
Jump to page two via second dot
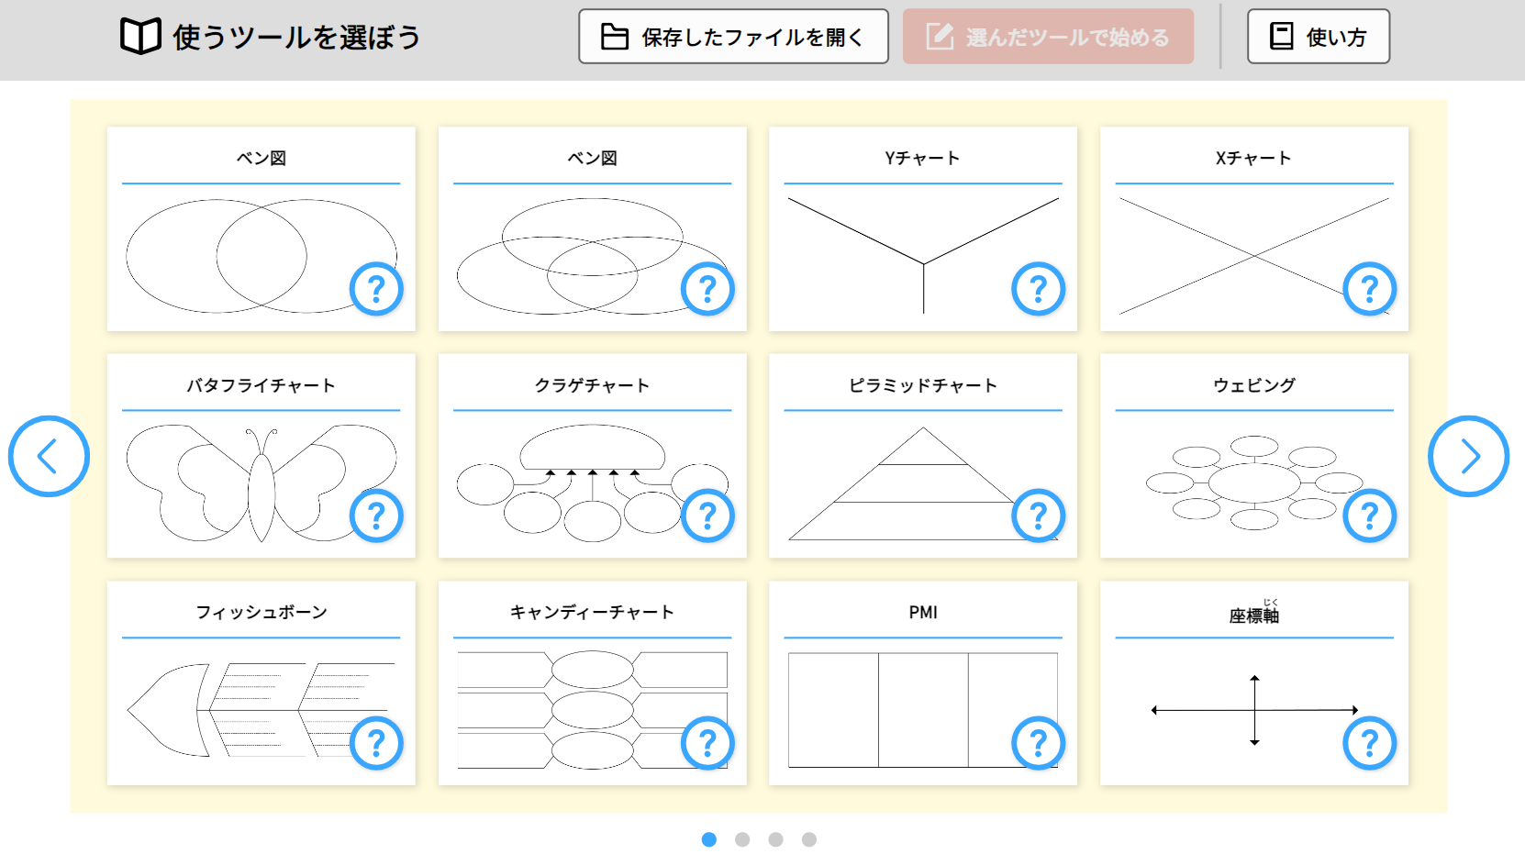742,839
